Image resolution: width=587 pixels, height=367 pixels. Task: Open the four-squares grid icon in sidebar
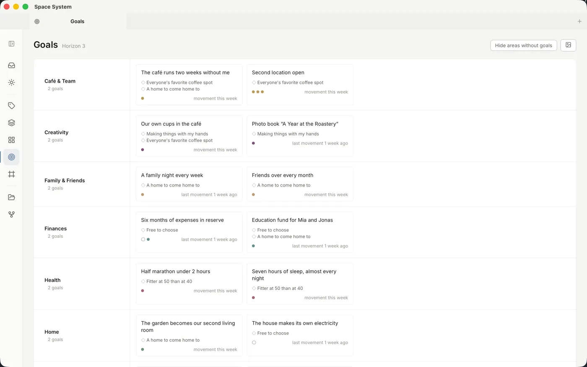coord(11,140)
